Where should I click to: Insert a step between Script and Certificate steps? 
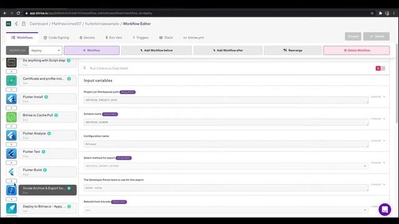click(11, 72)
